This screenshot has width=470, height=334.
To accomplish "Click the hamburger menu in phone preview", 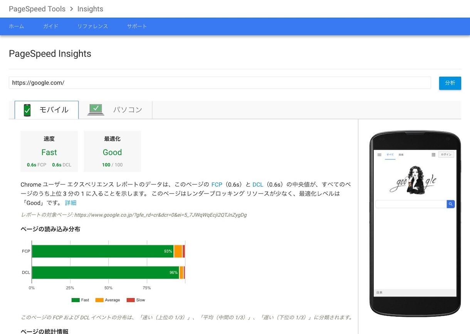I will pos(379,155).
